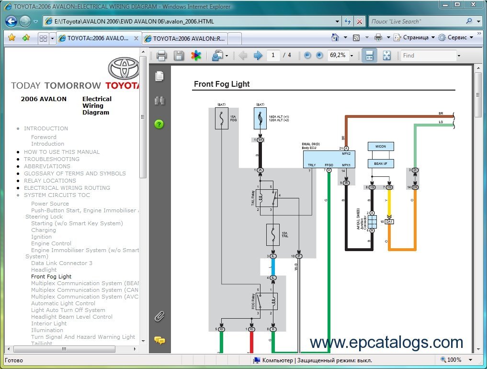The width and height of the screenshot is (487, 369).
Task: Select Automatic Light Control entry
Action: [63, 303]
